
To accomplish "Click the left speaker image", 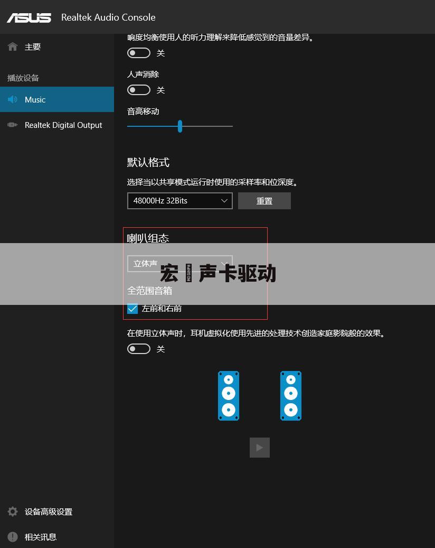I will [x=229, y=396].
